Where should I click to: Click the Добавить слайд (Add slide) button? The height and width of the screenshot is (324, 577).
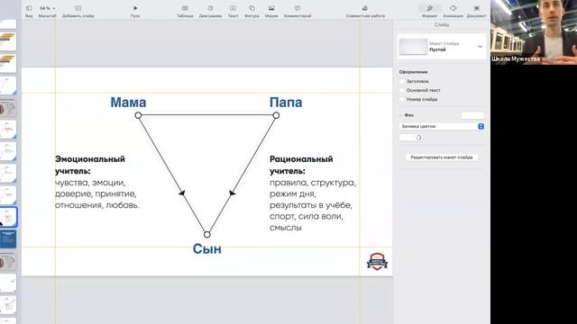click(x=78, y=11)
